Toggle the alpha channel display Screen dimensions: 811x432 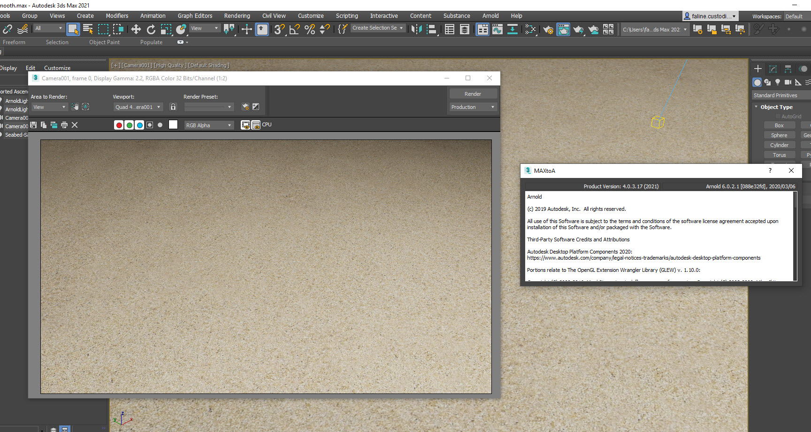click(x=150, y=125)
